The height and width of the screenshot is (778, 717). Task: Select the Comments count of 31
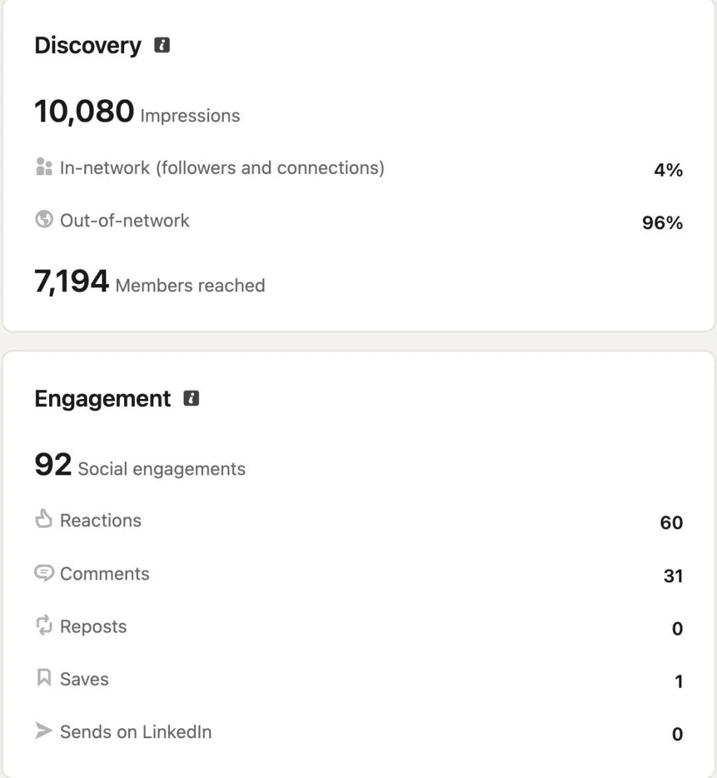click(x=673, y=576)
